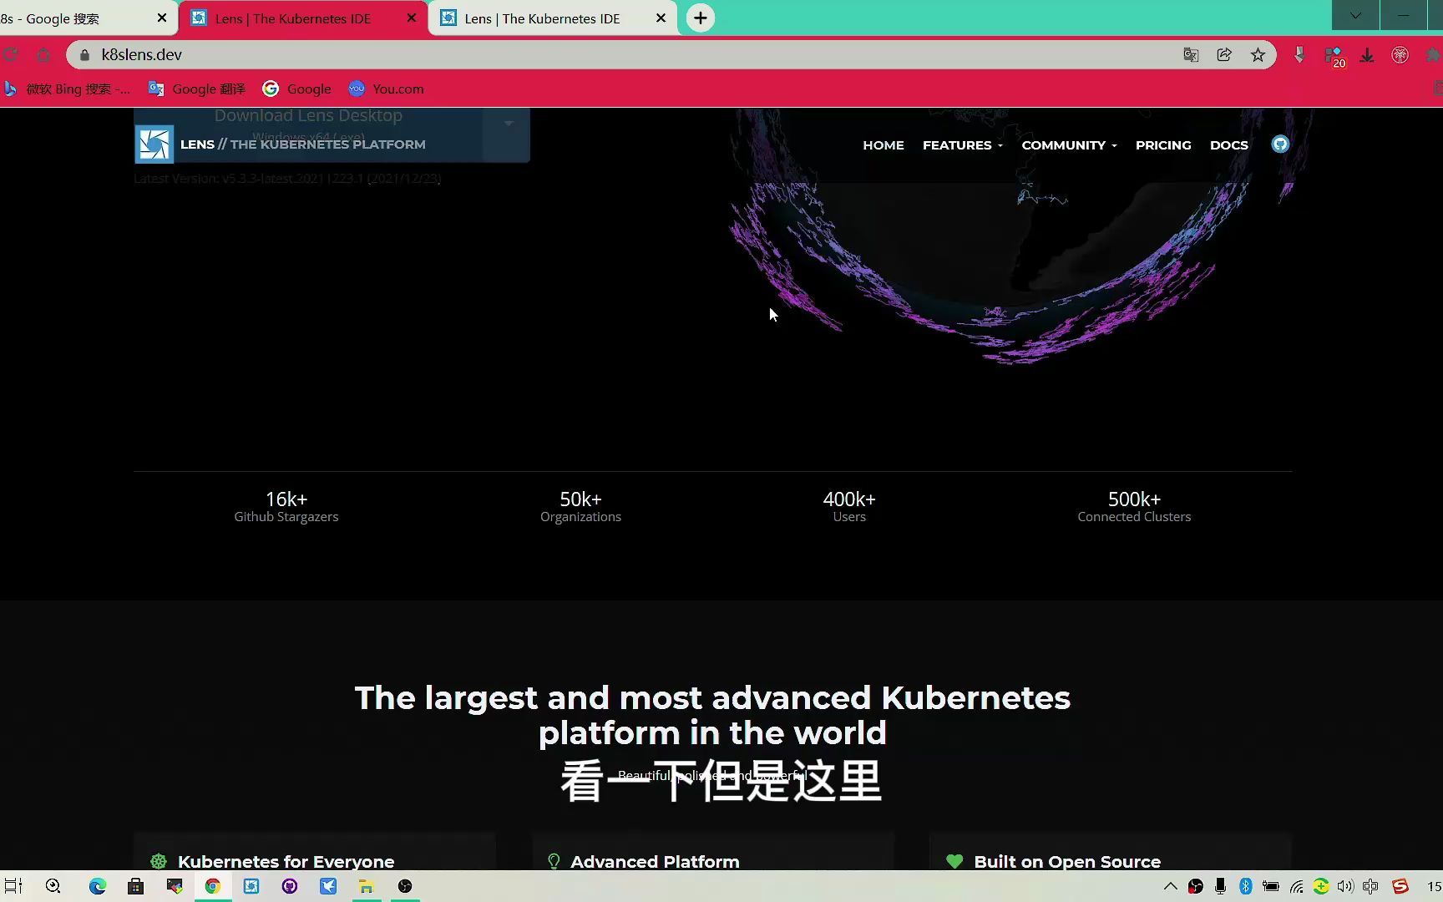Click the 400k+ Users stat
The width and height of the screenshot is (1443, 902).
(x=849, y=507)
